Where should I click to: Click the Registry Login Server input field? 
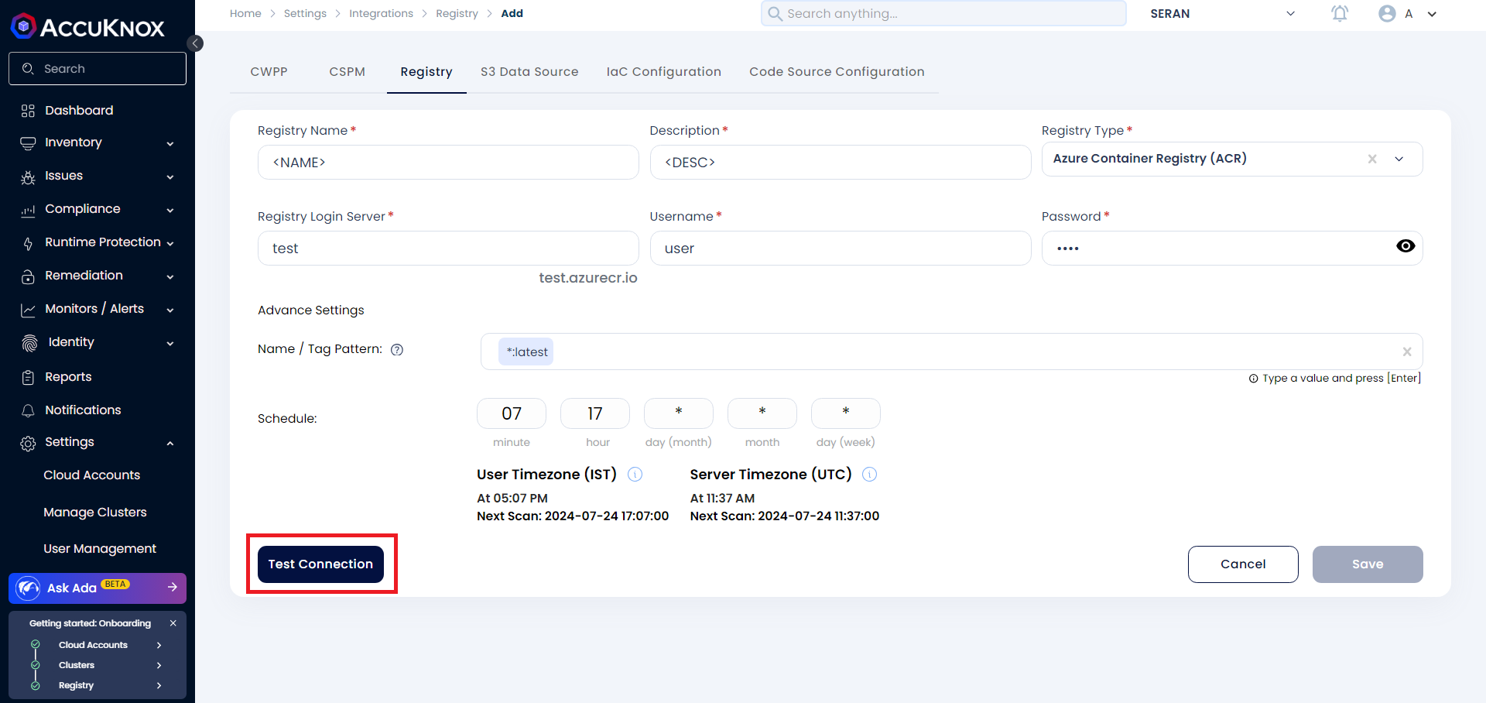pyautogui.click(x=448, y=249)
